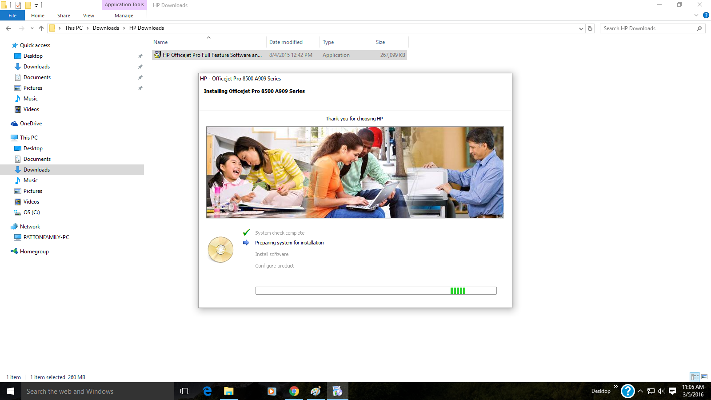
Task: Open Videos under This PC
Action: coord(31,202)
